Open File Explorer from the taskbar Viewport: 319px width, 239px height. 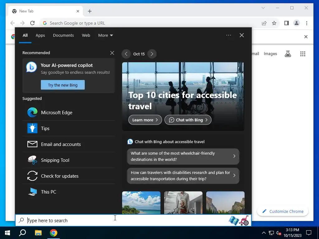coord(38,233)
